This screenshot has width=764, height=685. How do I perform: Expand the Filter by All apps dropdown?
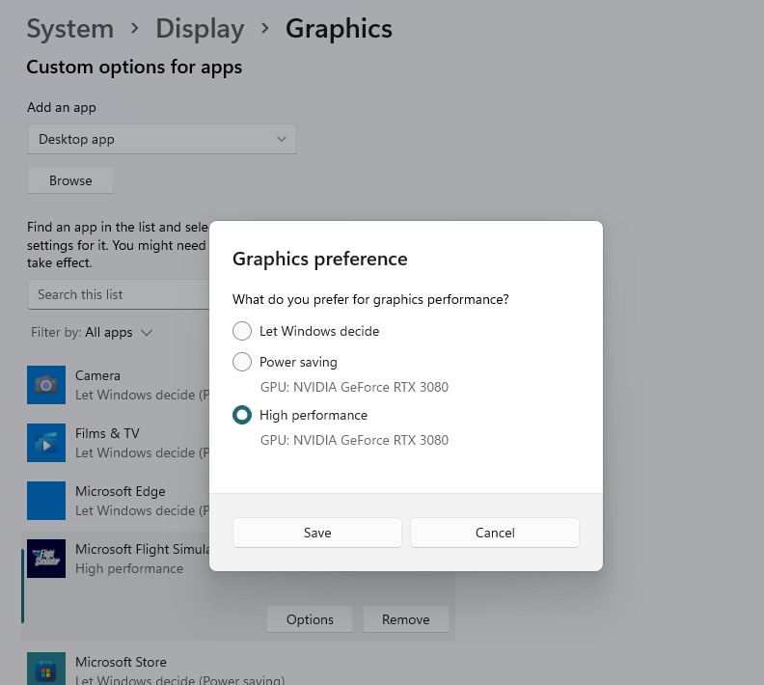click(x=92, y=333)
